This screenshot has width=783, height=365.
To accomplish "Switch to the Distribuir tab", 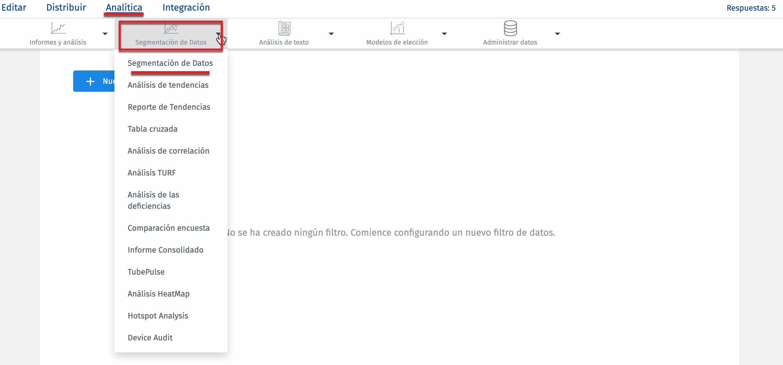I will coord(66,8).
